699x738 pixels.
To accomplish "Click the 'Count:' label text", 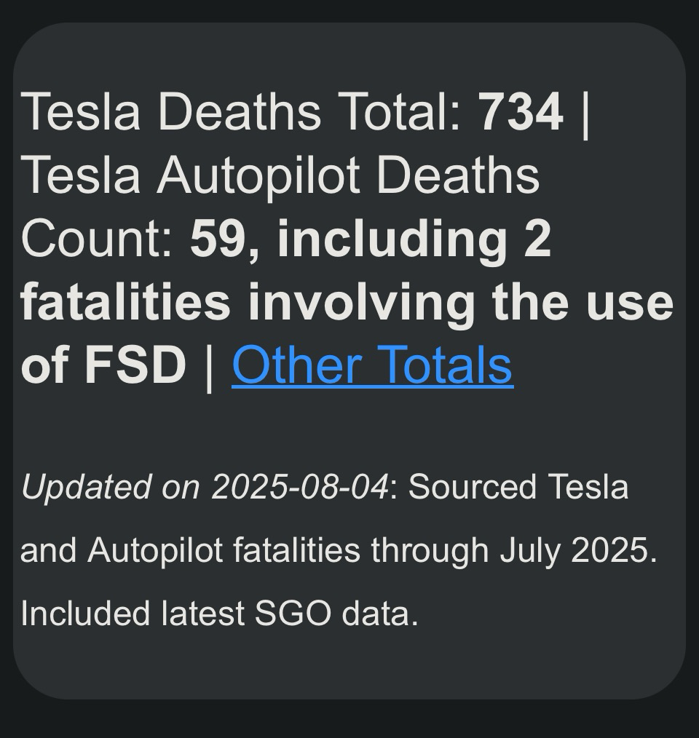I will click(x=98, y=238).
